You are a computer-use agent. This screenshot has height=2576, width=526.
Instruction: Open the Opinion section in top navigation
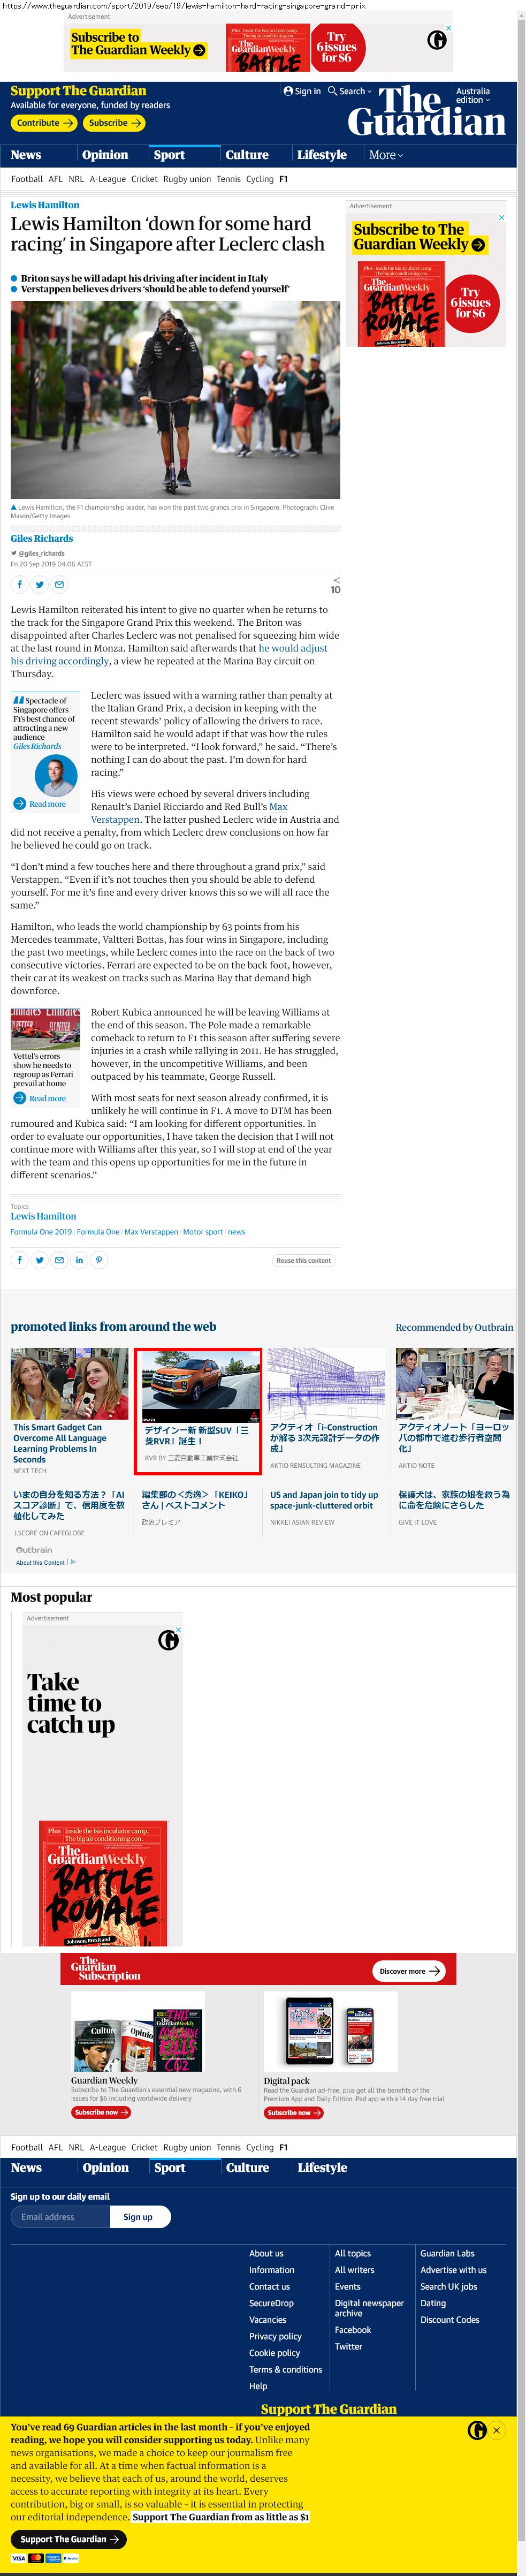tap(105, 155)
